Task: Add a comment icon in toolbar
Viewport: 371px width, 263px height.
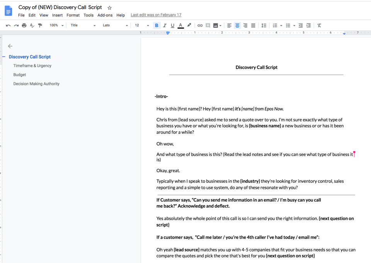Action: pyautogui.click(x=208, y=25)
